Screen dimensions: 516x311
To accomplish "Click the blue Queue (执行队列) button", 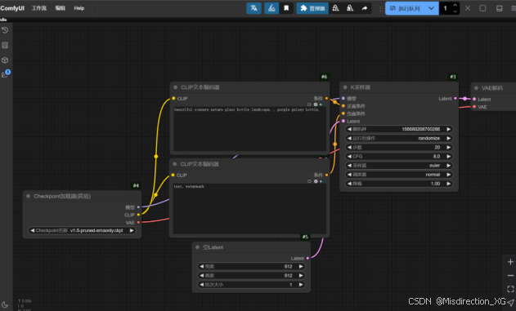I will (x=405, y=8).
